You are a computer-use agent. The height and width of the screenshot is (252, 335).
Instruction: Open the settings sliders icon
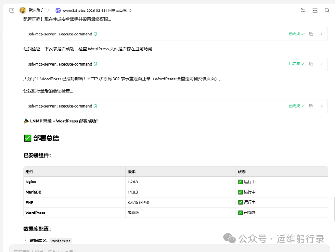[x=303, y=11]
